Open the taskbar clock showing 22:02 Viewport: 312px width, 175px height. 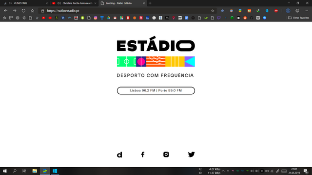pos(294,171)
